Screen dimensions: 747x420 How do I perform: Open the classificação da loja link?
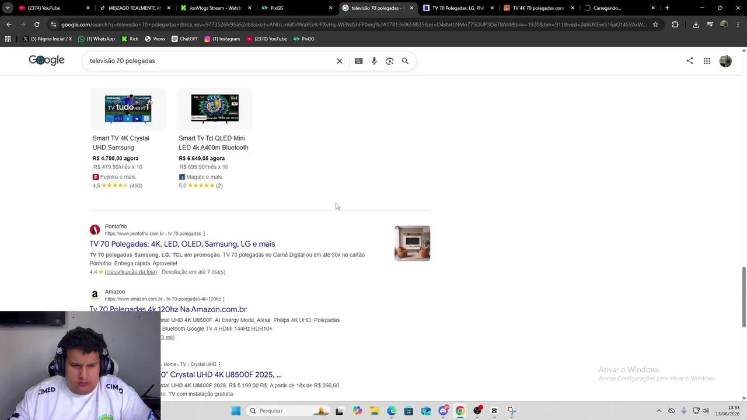pos(131,272)
